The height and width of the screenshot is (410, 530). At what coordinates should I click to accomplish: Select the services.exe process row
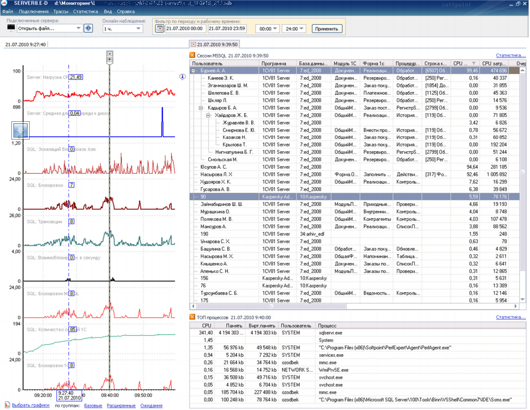click(x=358, y=355)
